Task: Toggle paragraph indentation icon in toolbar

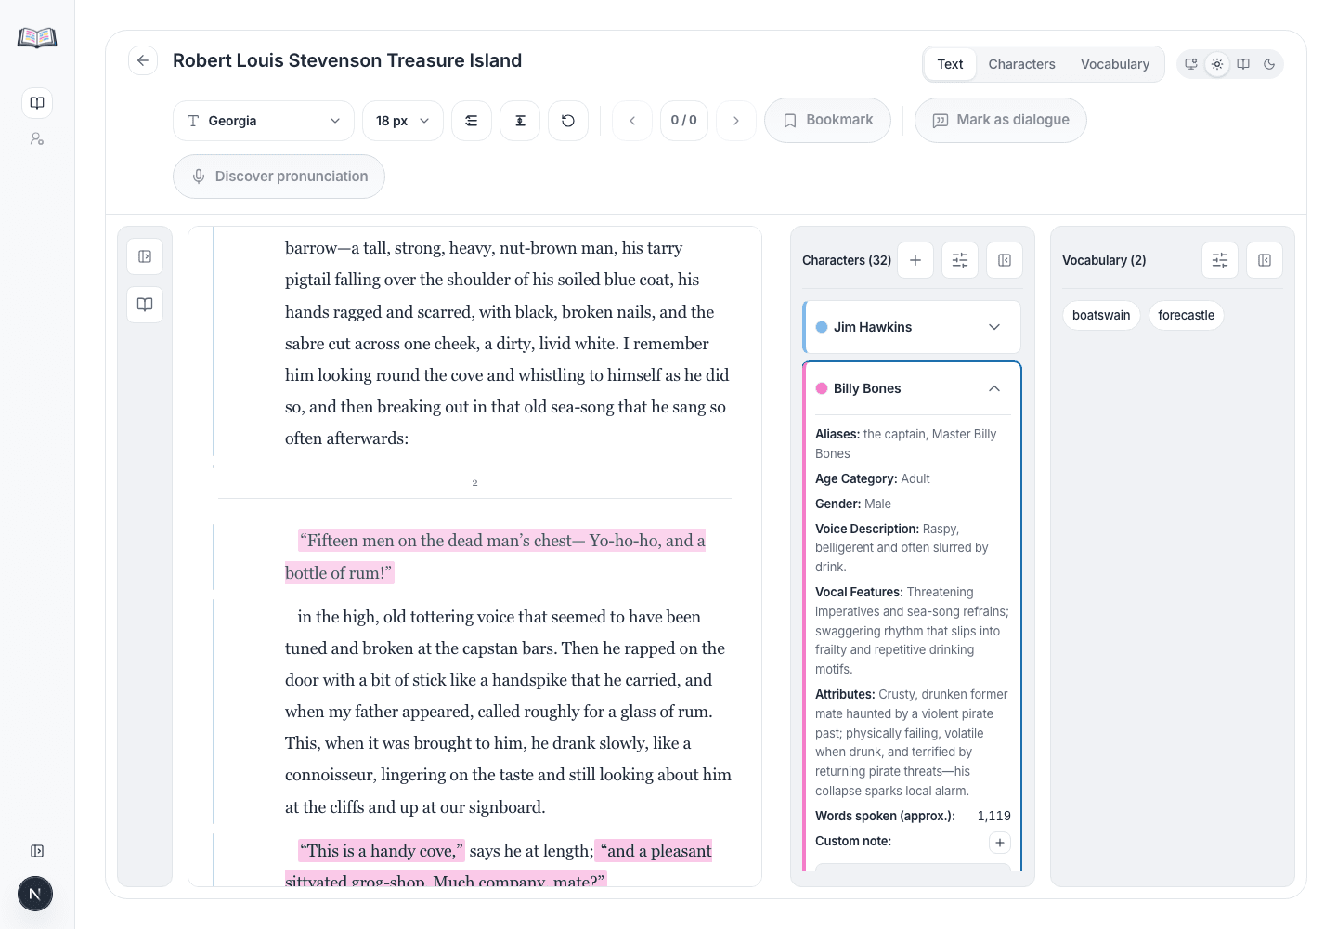Action: pos(472,121)
